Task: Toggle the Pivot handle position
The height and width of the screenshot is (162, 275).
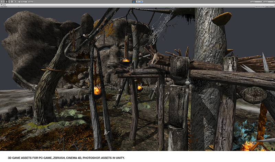Action: 21,2
